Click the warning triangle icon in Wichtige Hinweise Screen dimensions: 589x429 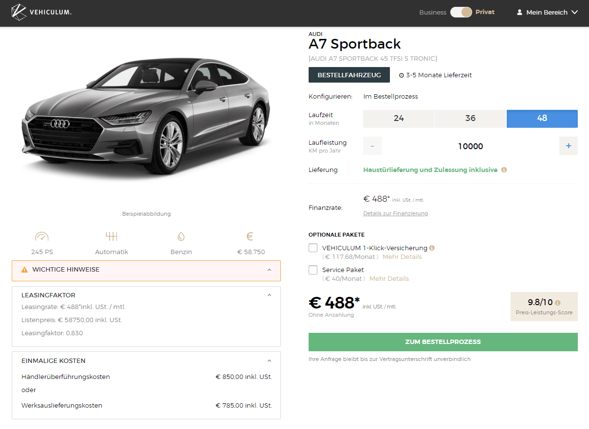coord(24,270)
